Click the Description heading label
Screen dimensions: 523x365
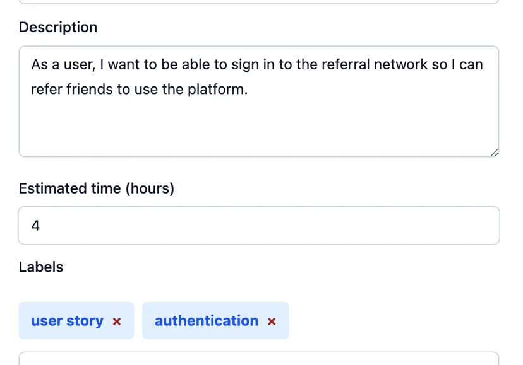[57, 27]
